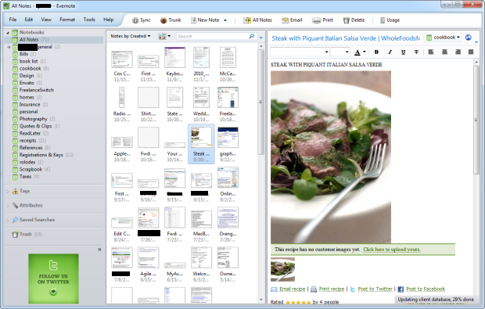
Task: Open the Format menu
Action: pos(67,20)
